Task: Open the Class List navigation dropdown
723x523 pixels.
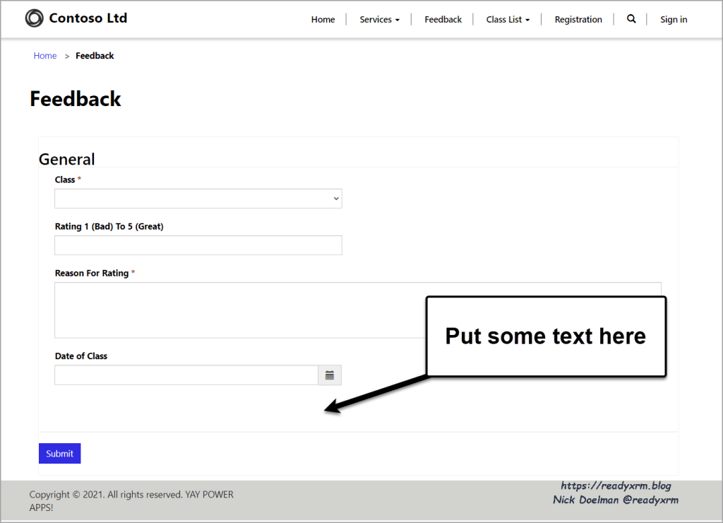Action: (x=508, y=20)
